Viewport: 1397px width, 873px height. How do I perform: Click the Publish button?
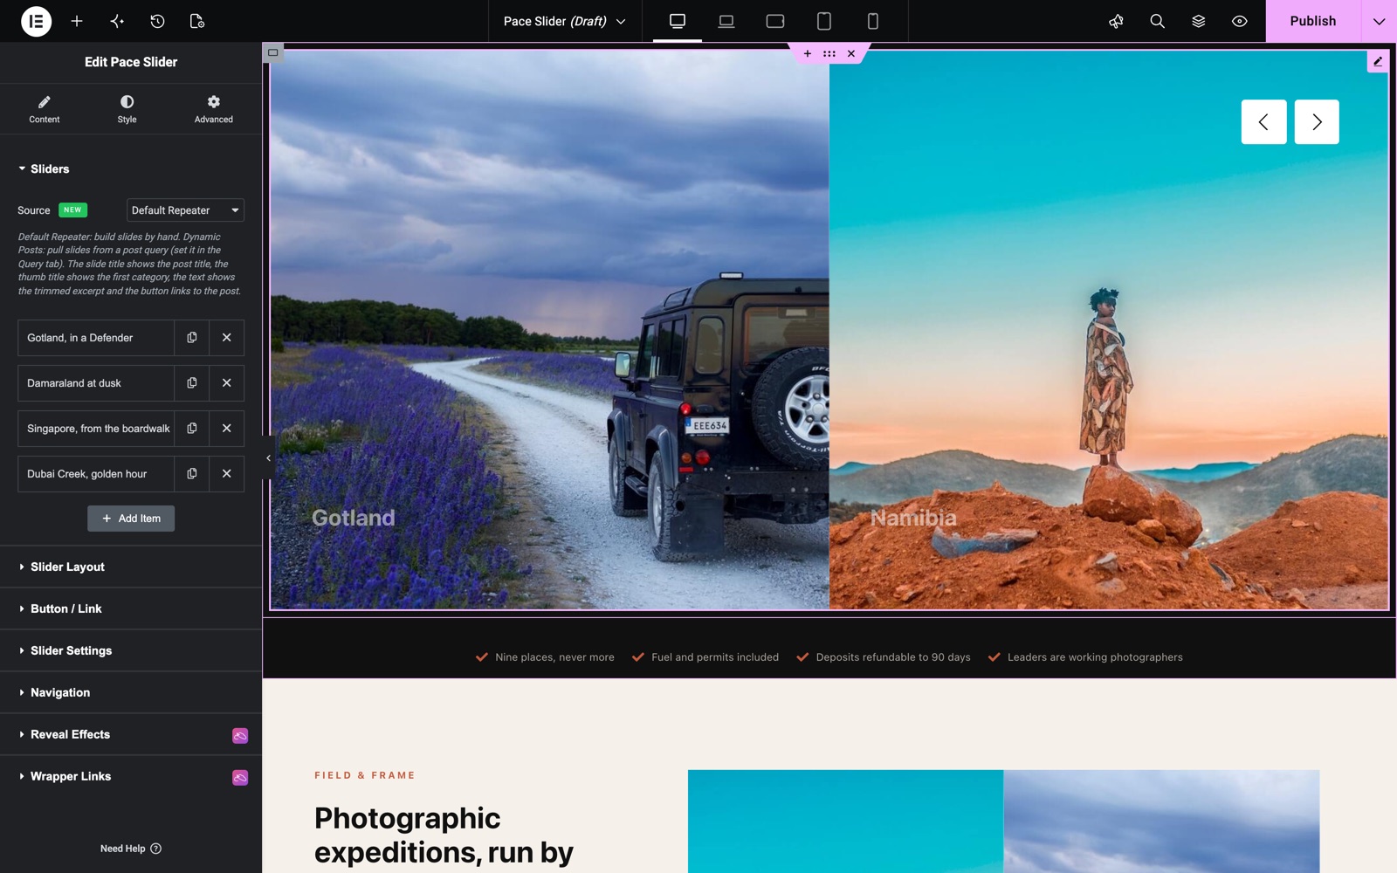point(1313,21)
